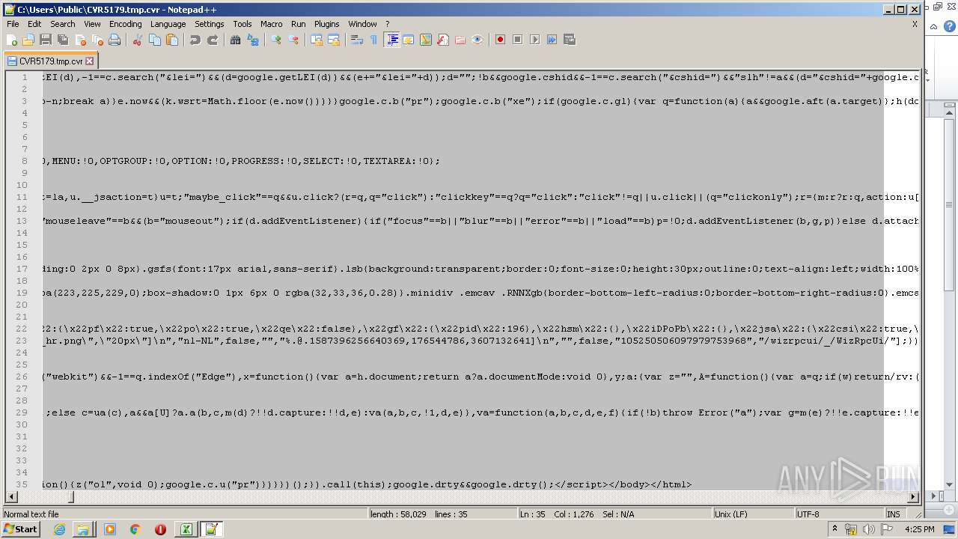The width and height of the screenshot is (958, 539).
Task: Open volume control in system tray
Action: [x=869, y=529]
